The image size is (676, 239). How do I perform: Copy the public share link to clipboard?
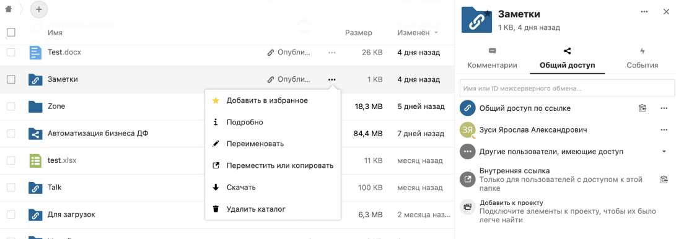click(643, 108)
